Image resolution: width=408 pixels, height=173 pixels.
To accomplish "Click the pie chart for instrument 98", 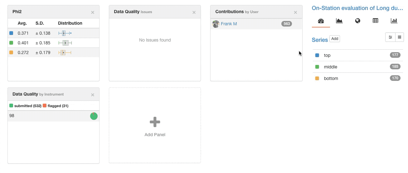I will pyautogui.click(x=94, y=116).
